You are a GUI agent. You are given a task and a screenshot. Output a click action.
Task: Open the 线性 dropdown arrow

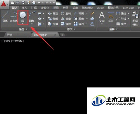129,14
